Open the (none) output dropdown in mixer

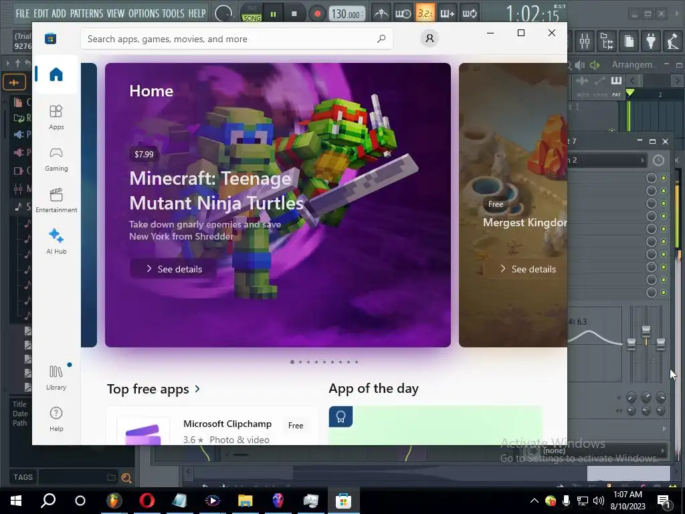(618, 450)
